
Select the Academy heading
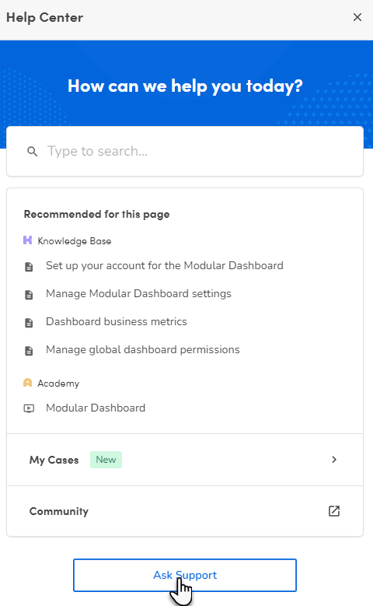[x=58, y=384]
